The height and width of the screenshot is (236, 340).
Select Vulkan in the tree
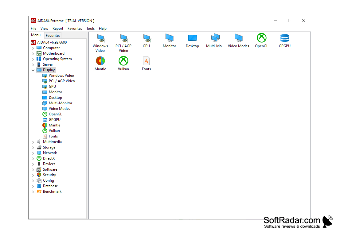point(51,131)
